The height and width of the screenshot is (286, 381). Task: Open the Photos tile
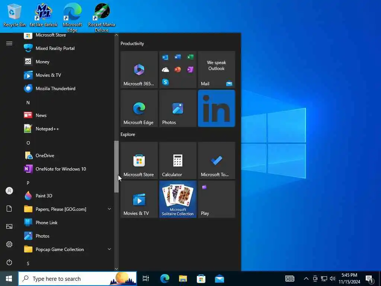[178, 108]
